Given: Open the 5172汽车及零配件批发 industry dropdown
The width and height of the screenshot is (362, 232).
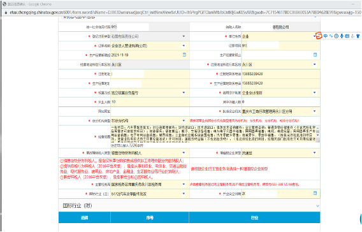Looking at the screenshot, I should 184,194.
